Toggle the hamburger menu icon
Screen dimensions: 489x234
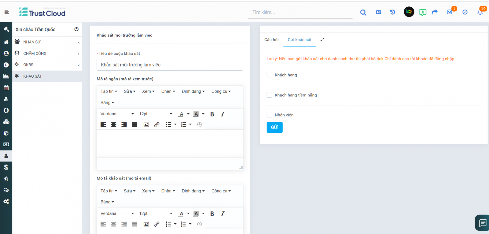tap(7, 12)
